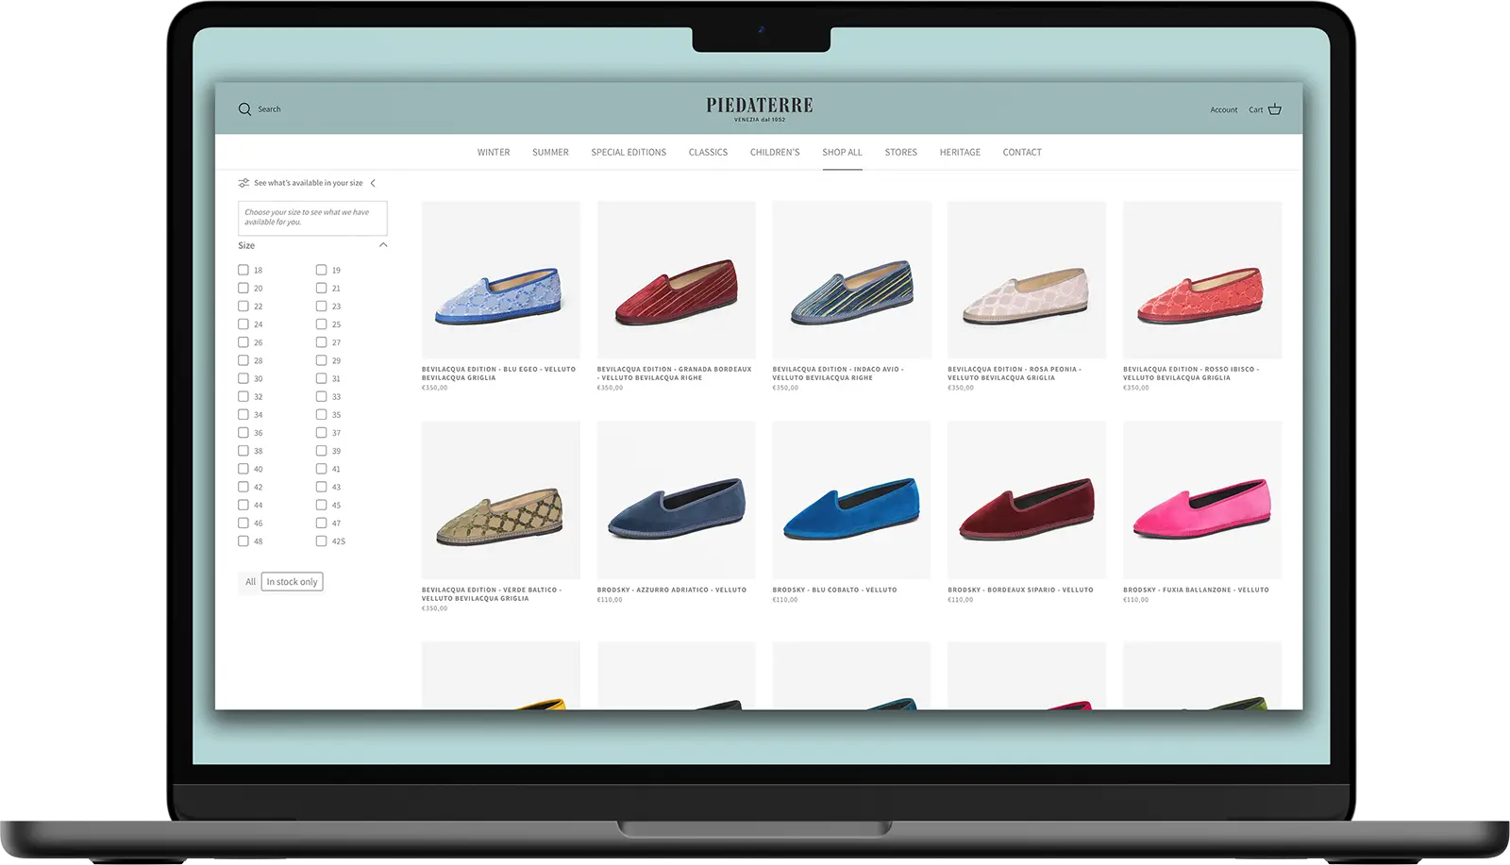The height and width of the screenshot is (865, 1510).
Task: Check size 37 checkbox
Action: [321, 433]
